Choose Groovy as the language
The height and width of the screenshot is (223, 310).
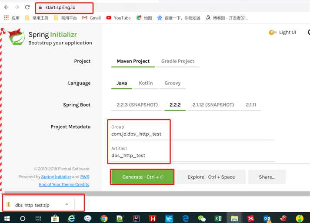pyautogui.click(x=173, y=83)
